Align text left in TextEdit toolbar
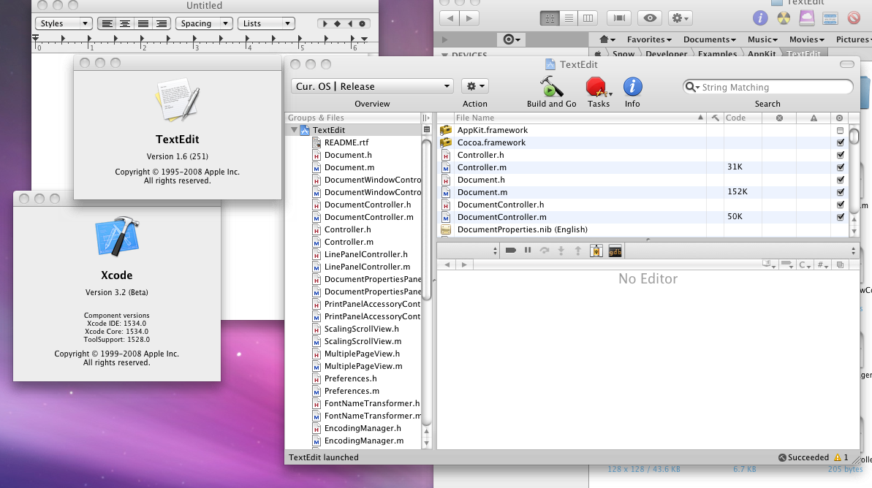The image size is (872, 488). click(107, 23)
